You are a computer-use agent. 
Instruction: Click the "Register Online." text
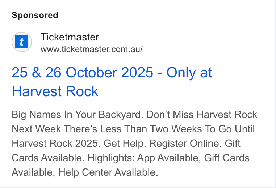coord(185,144)
